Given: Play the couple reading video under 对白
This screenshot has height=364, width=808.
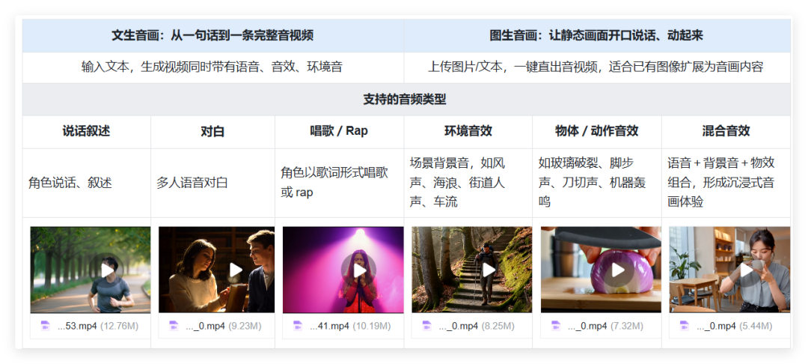Looking at the screenshot, I should (x=236, y=270).
